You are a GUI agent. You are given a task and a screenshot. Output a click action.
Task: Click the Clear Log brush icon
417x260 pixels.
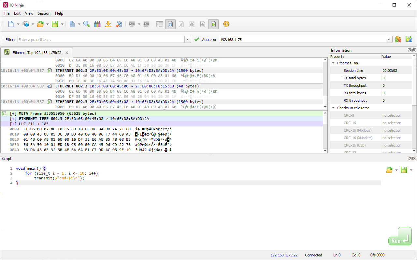point(119,24)
